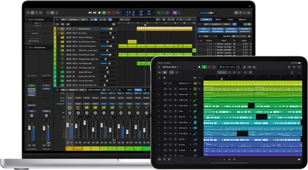The image size is (308, 170).
Task: Rewind in the Mac transport bar
Action: (x=90, y=13)
